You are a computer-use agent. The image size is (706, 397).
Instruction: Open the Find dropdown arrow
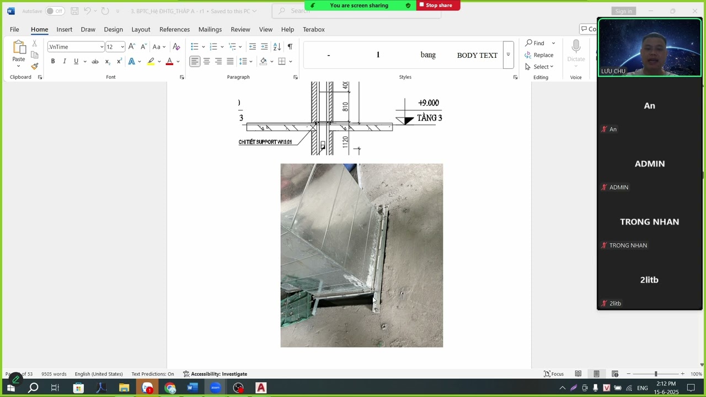(553, 43)
